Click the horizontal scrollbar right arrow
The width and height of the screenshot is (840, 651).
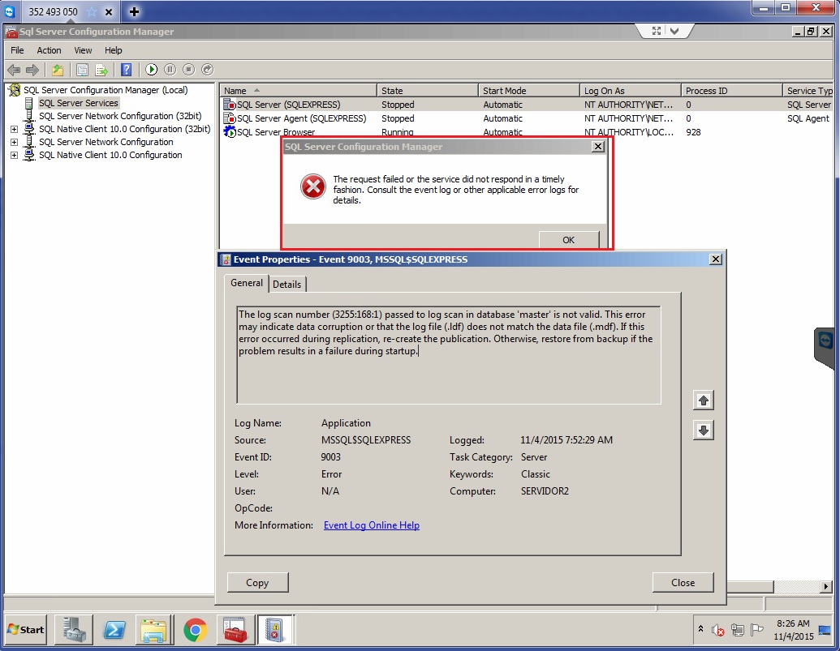[x=826, y=587]
